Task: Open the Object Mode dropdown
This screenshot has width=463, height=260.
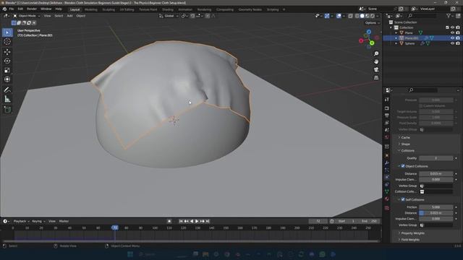Action: point(27,16)
